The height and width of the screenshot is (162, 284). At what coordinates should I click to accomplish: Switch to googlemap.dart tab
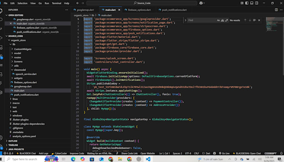[x=85, y=10]
